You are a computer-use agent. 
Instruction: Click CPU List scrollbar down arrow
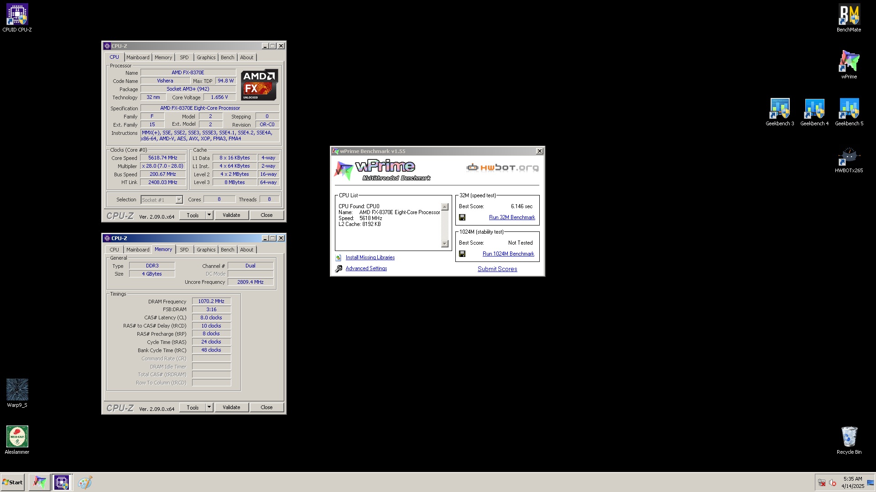[x=445, y=244]
